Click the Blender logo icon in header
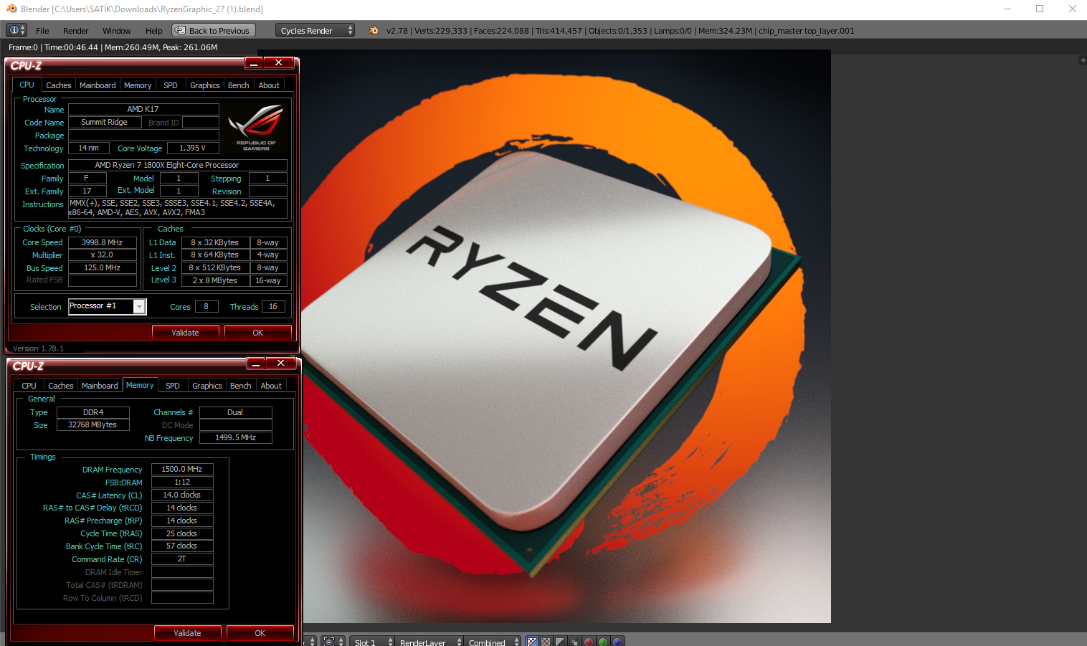 [374, 30]
